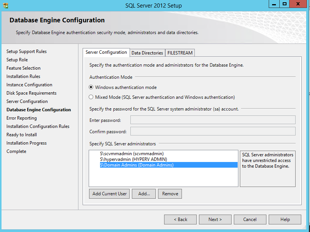Click Installation Configuration Rules step

(38, 126)
